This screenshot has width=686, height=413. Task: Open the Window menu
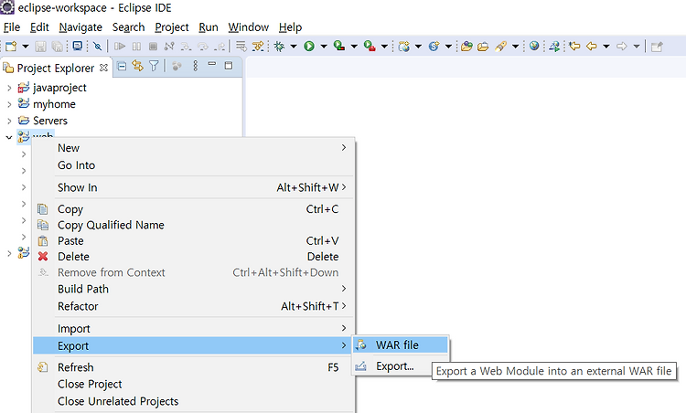point(248,27)
